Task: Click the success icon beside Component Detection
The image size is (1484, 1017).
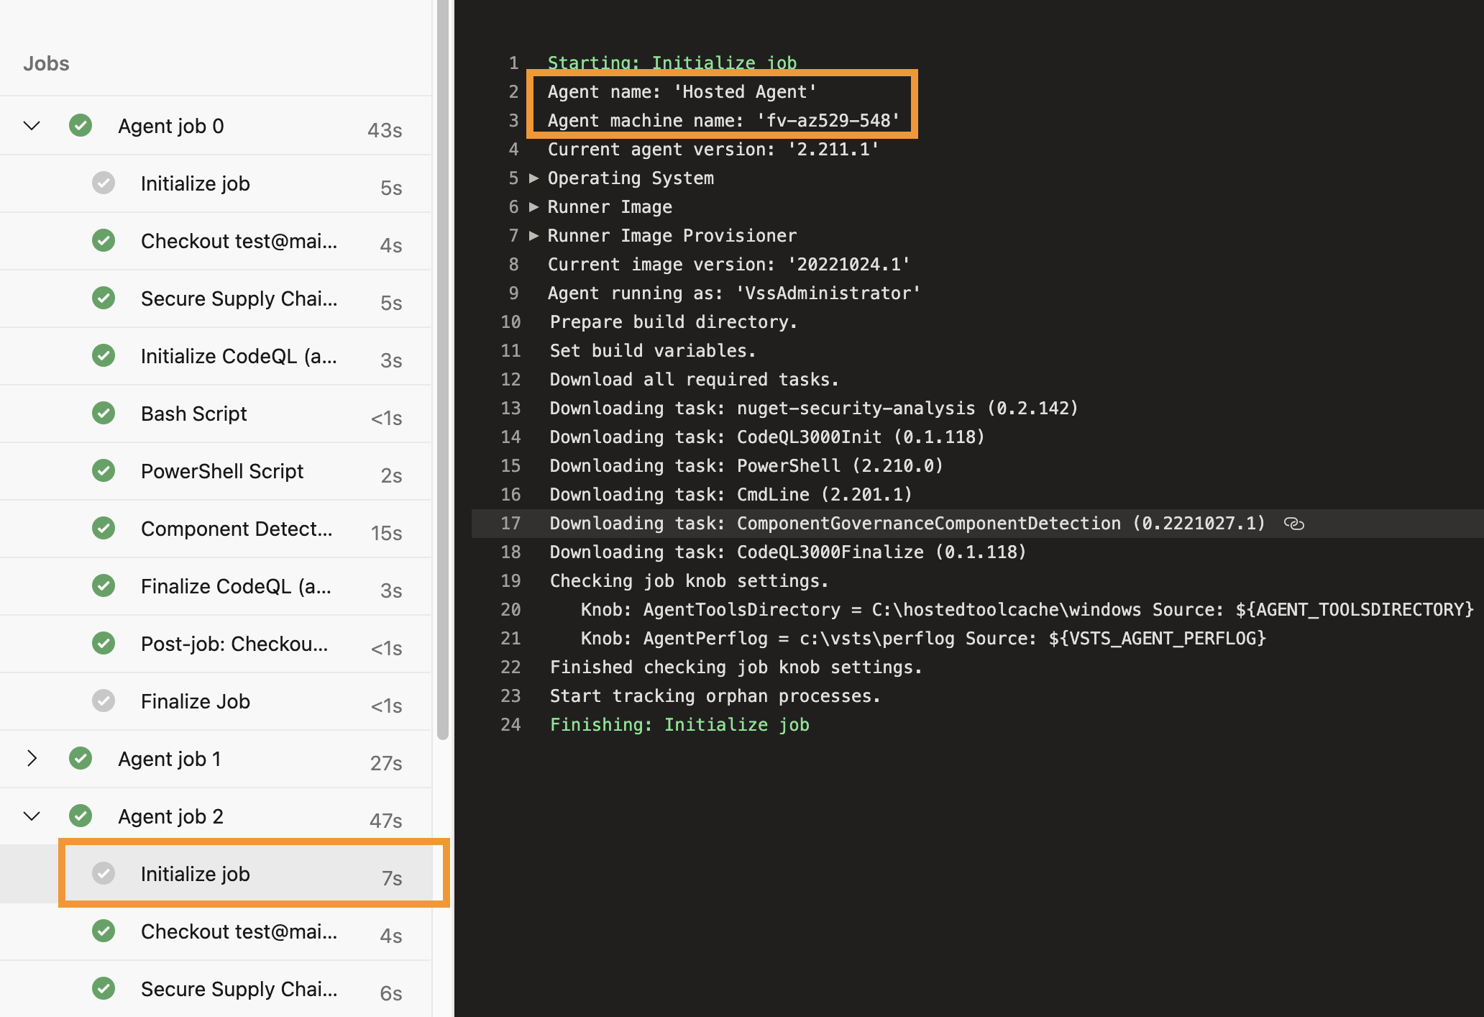Action: (104, 528)
